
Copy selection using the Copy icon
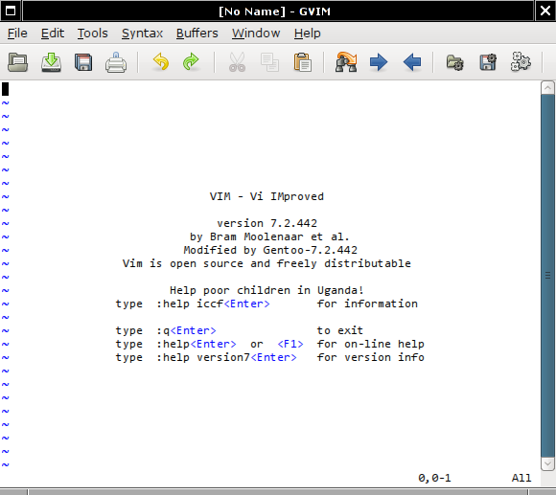[x=269, y=62]
